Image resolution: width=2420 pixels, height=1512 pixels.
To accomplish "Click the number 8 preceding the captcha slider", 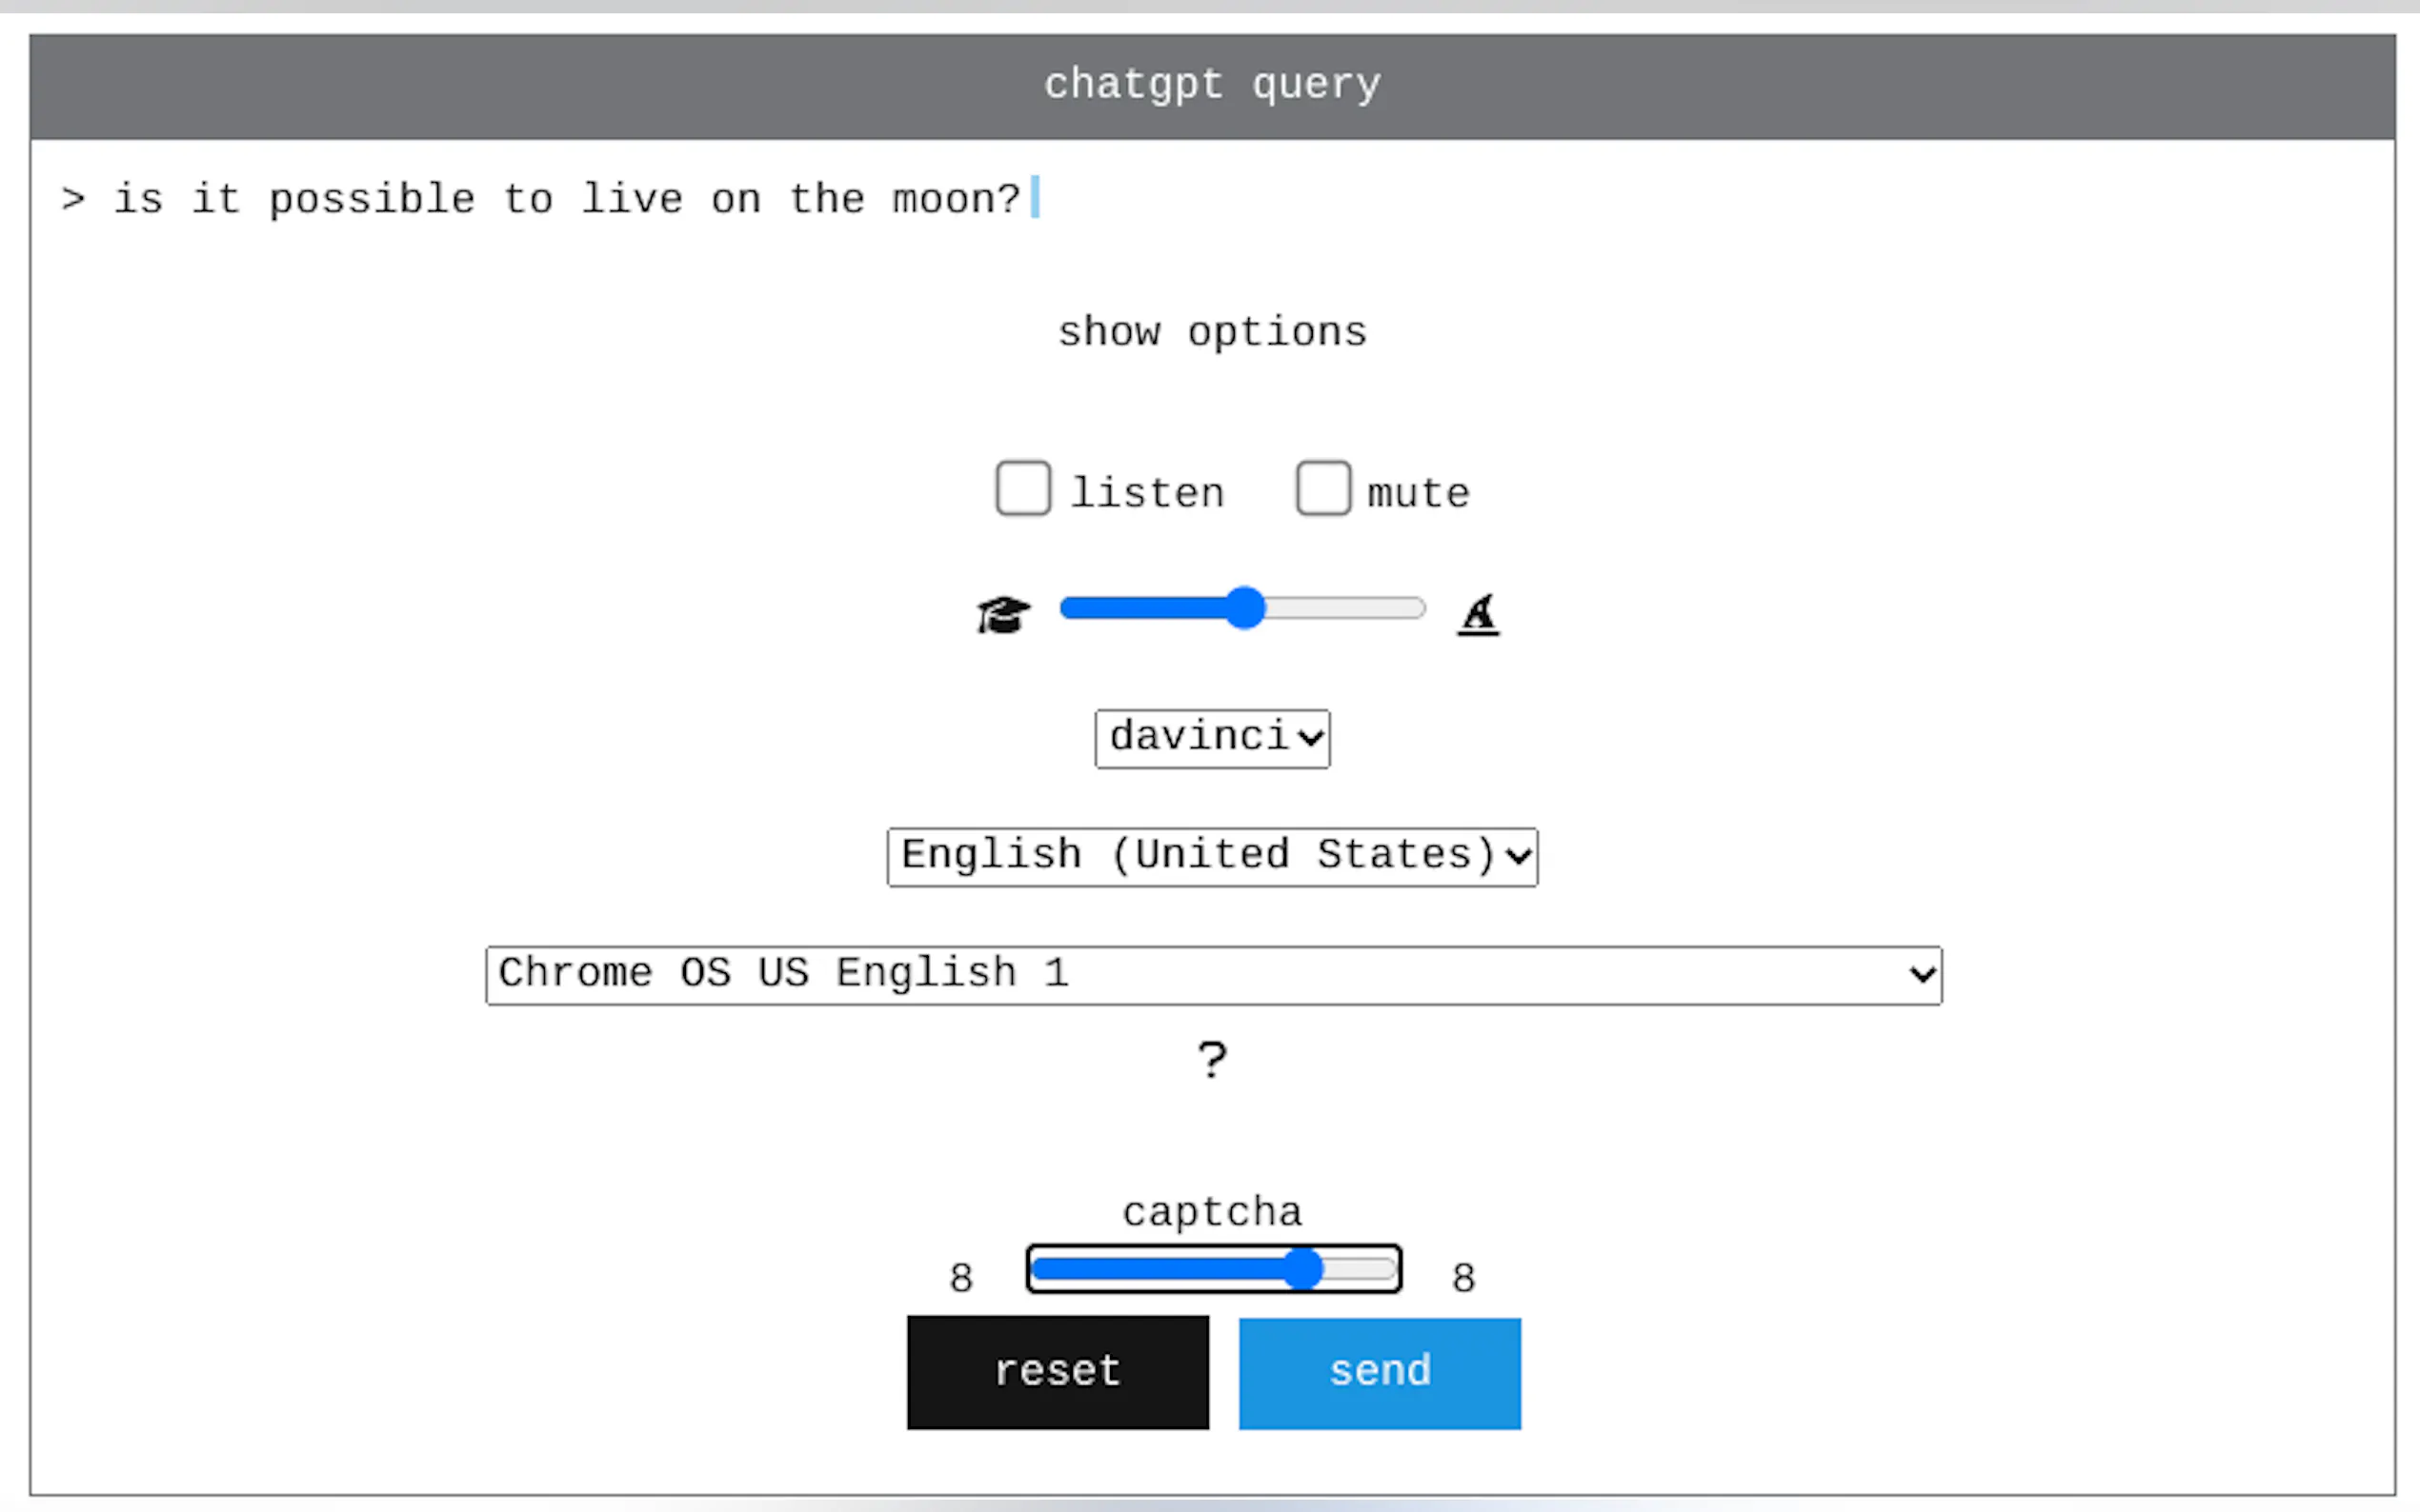I will 960,1278.
